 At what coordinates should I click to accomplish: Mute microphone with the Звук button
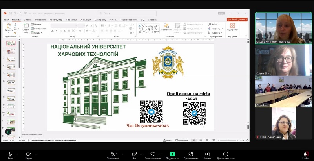point(10,154)
